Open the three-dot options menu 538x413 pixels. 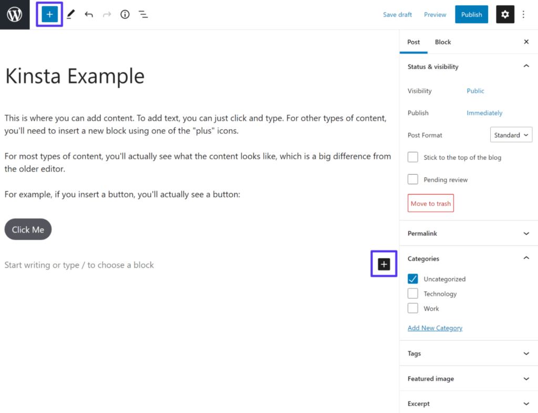pos(523,15)
